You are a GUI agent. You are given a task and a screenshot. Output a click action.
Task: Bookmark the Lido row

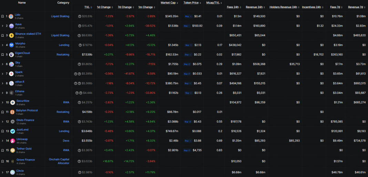(2, 17)
